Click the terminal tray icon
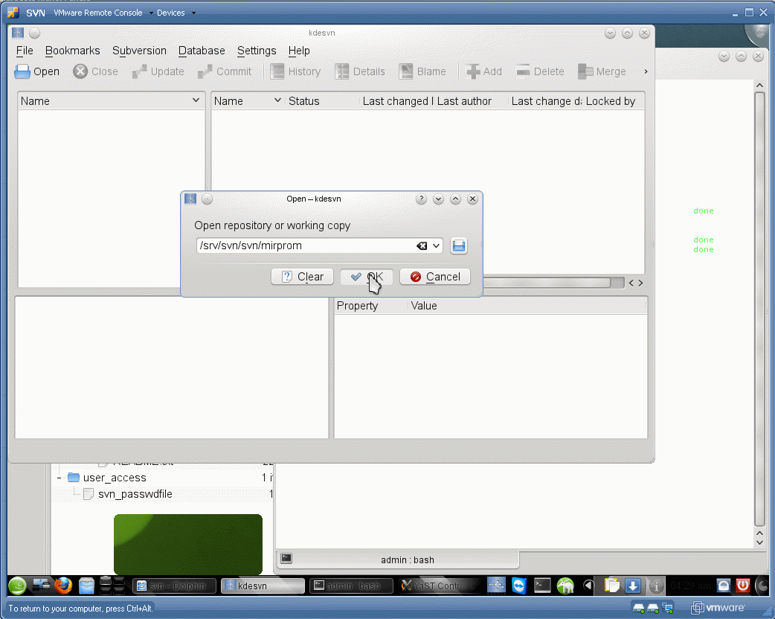This screenshot has width=775, height=619. point(542,586)
